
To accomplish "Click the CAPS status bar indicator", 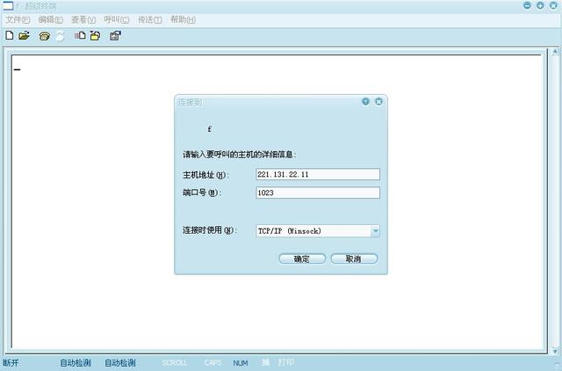I will click(213, 363).
